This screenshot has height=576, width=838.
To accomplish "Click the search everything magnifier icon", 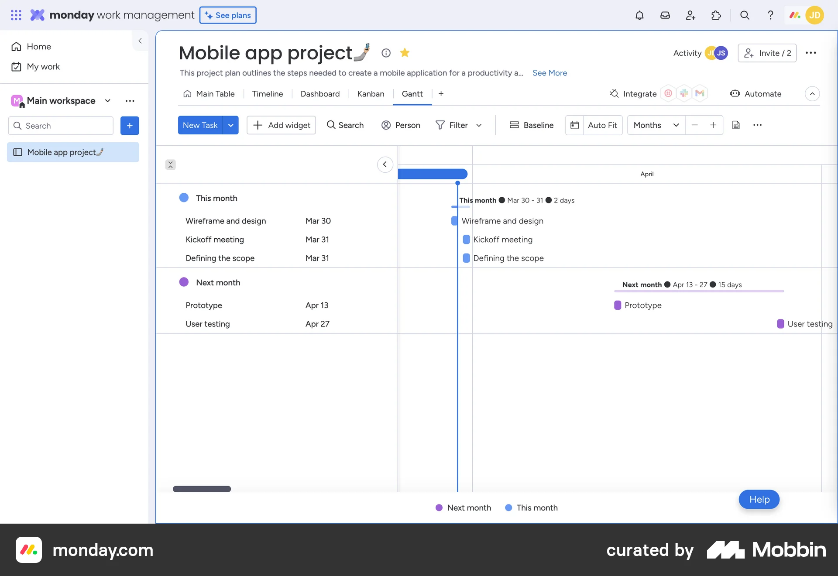I will 745,15.
